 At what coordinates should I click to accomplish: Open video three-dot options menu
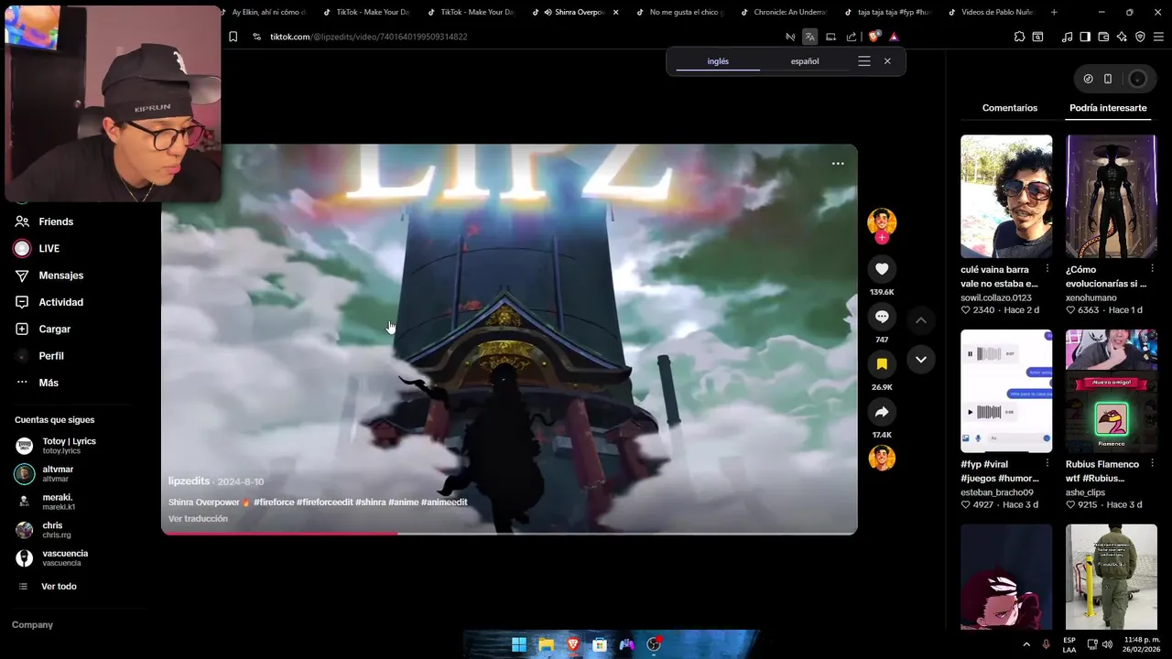click(x=838, y=164)
